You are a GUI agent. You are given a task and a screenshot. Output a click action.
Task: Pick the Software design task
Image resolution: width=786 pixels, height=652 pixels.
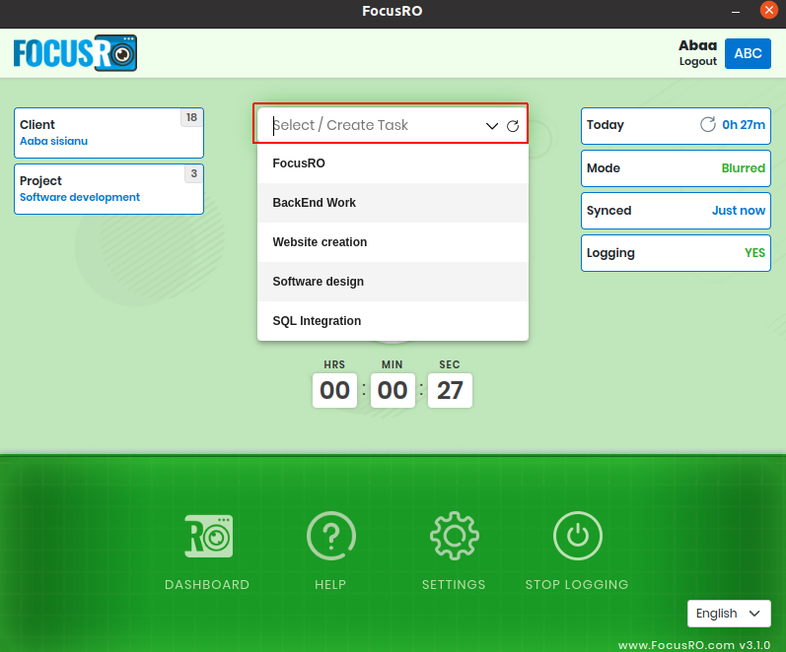tap(393, 282)
